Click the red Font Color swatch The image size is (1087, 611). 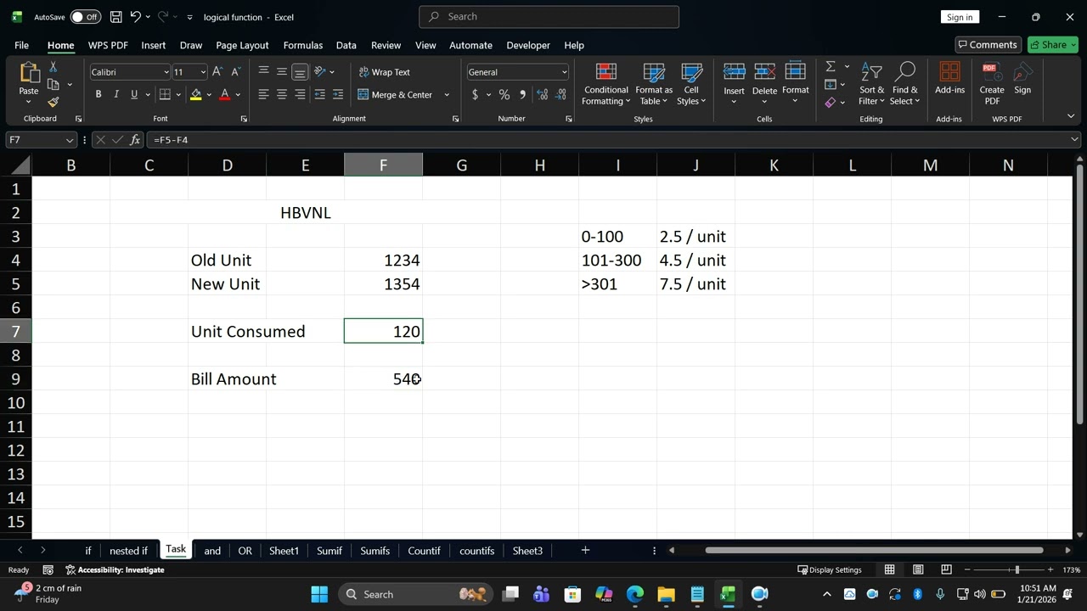pos(225,95)
